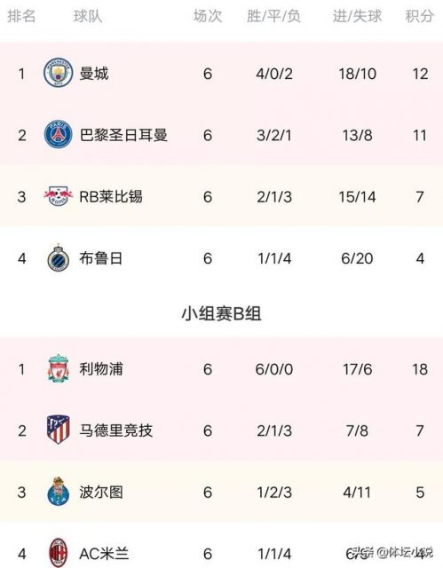Open the 曼城 team name
The height and width of the screenshot is (568, 443).
point(94,74)
